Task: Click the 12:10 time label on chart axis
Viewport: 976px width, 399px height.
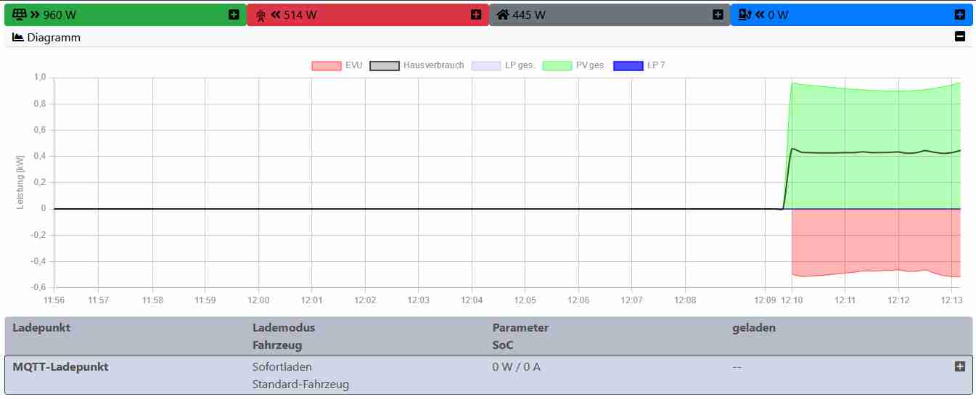Action: point(792,300)
